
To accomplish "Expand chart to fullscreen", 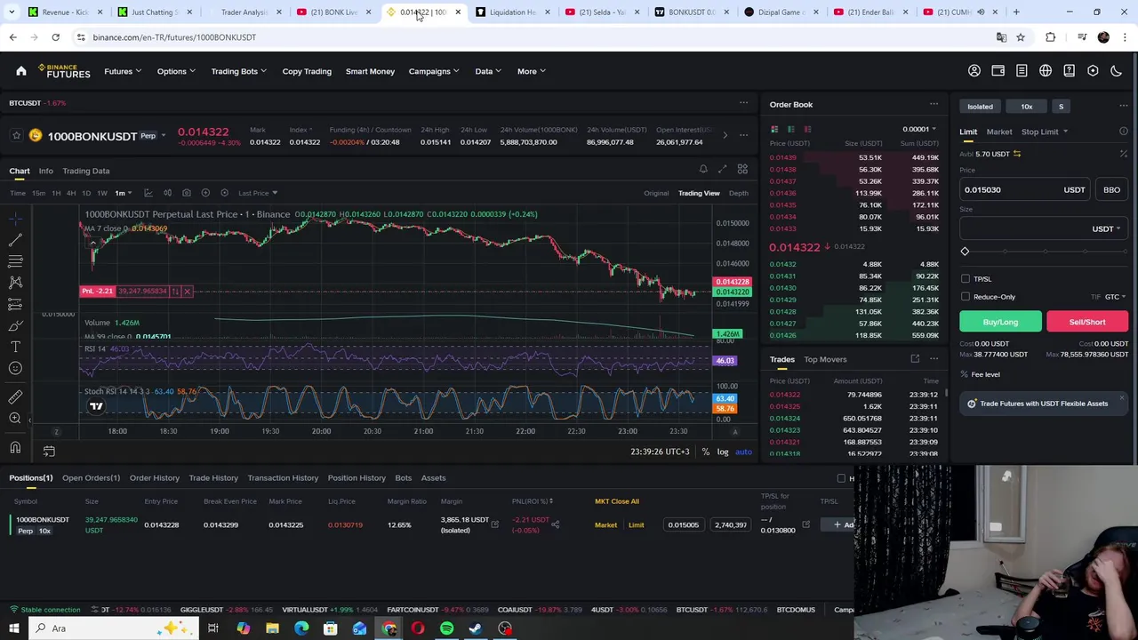I will [x=722, y=170].
